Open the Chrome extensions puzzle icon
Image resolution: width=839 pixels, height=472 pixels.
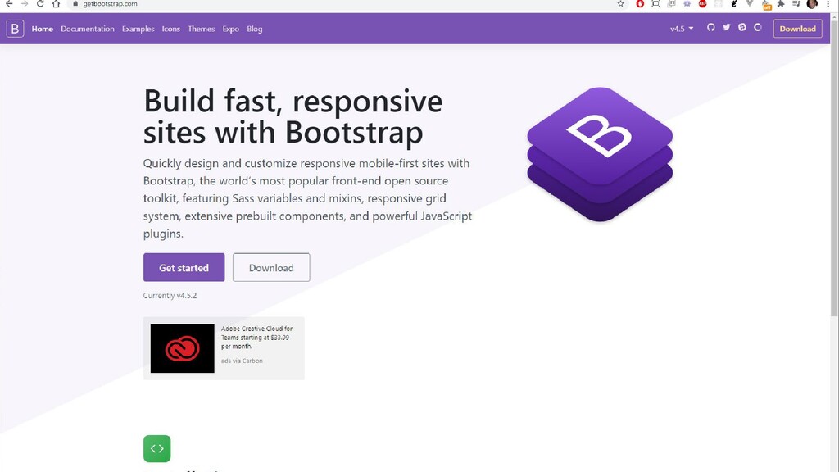781,4
